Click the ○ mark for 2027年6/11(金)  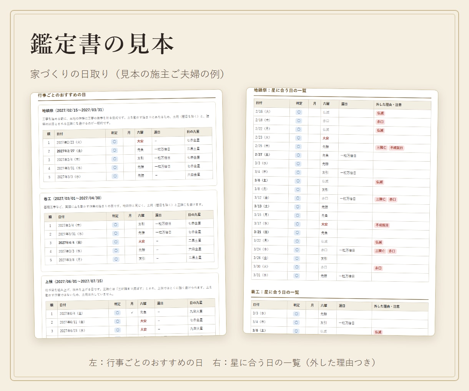[x=118, y=321]
